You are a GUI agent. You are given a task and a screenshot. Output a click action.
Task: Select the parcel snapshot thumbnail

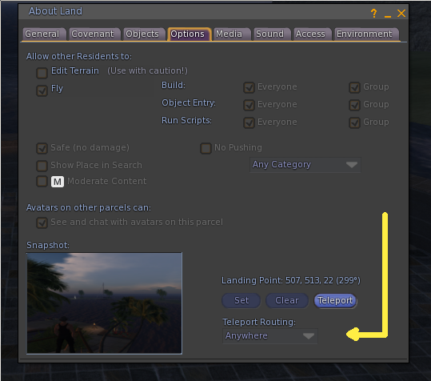pyautogui.click(x=104, y=303)
